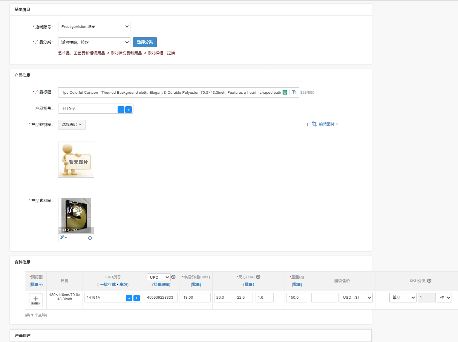The height and width of the screenshot is (342, 458).
Task: Click the refresh icon under the material image
Action: tap(90, 238)
